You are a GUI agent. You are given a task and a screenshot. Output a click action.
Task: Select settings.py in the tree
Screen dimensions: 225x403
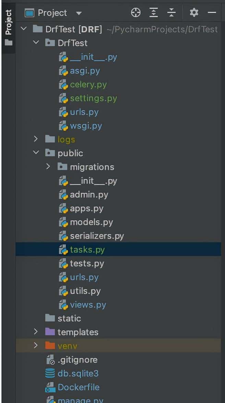93,98
